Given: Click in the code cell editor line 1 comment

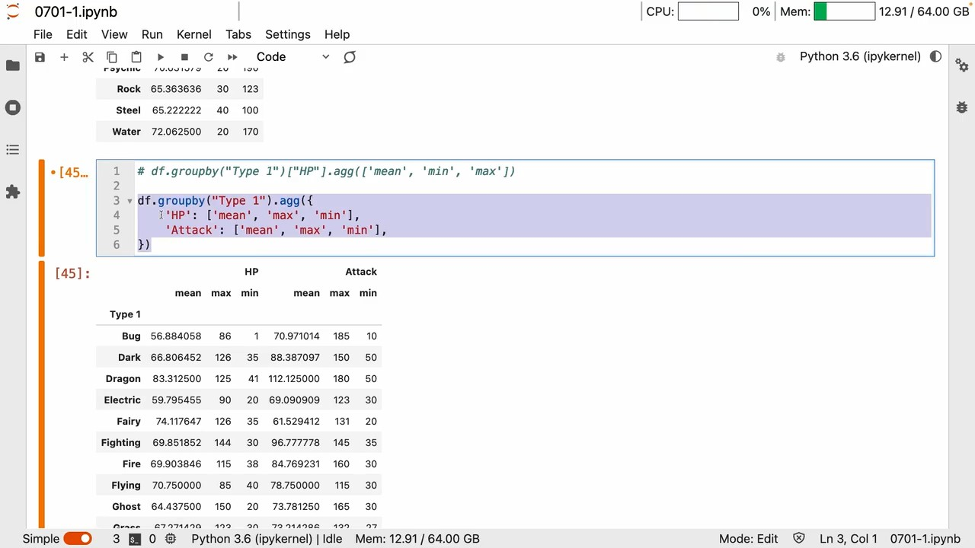Looking at the screenshot, I should pos(326,171).
